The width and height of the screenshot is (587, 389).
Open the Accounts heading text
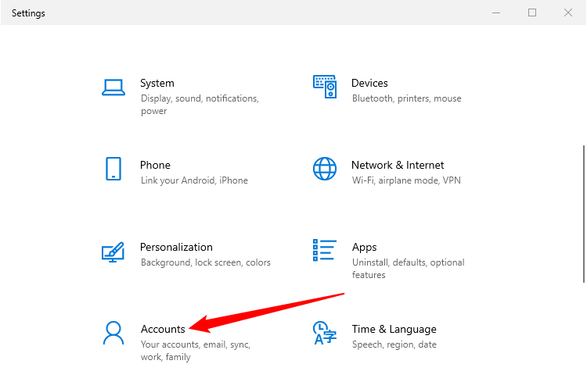tap(163, 329)
